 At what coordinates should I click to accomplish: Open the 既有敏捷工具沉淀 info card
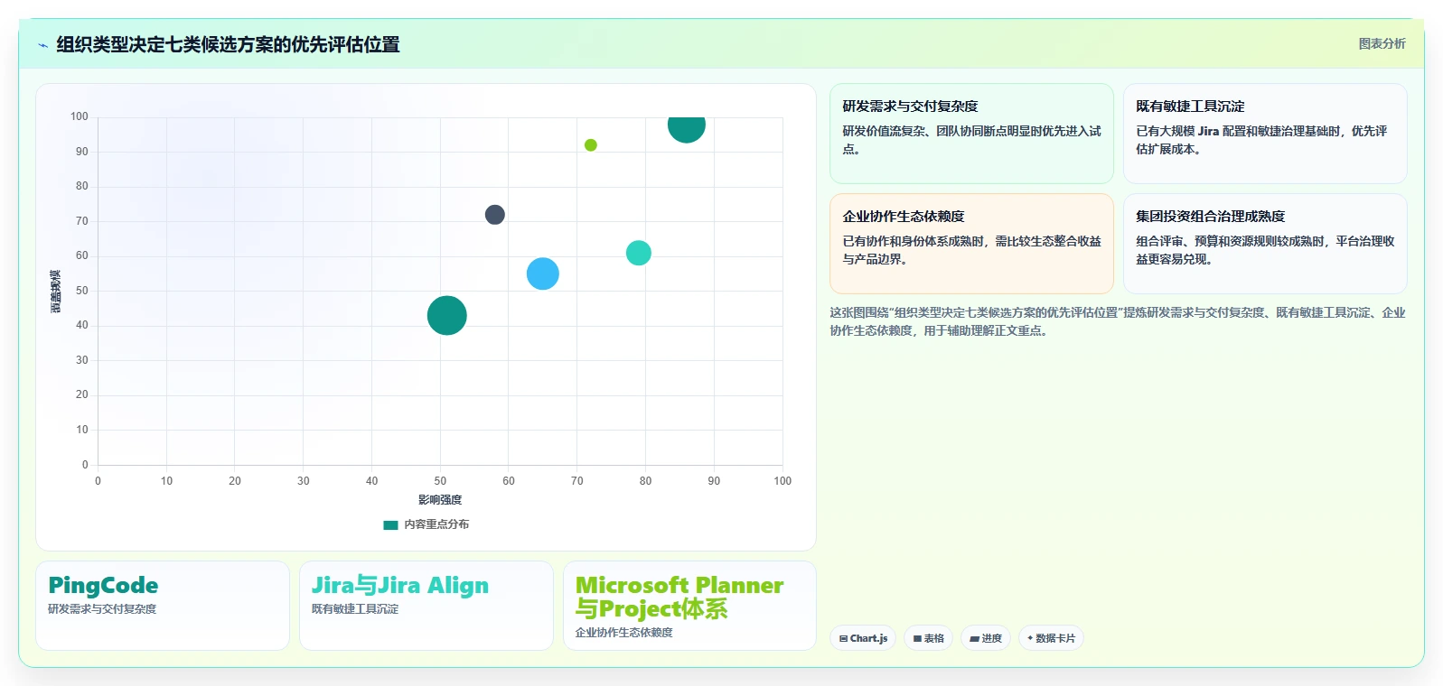1265,134
